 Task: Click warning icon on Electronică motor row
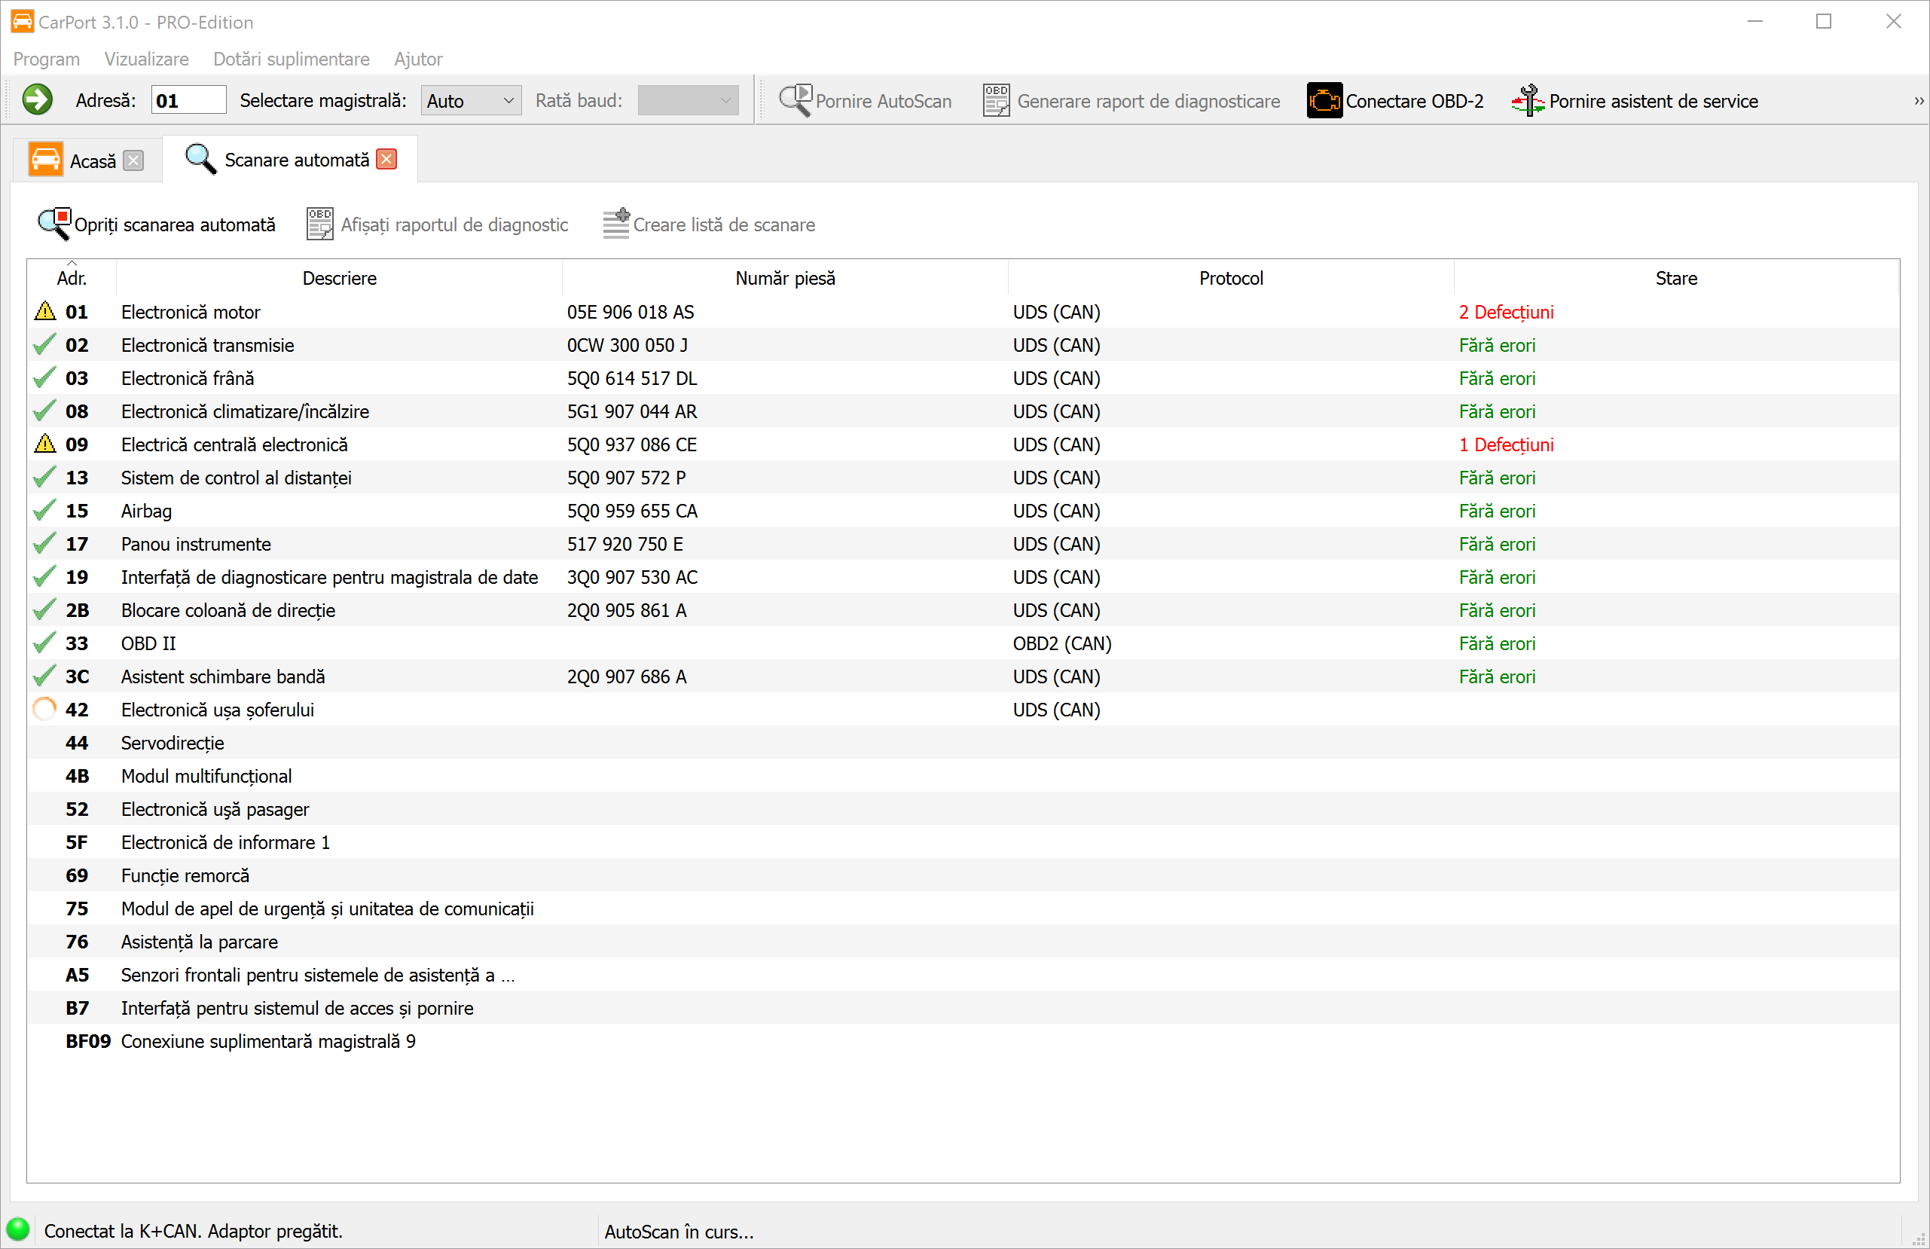45,311
